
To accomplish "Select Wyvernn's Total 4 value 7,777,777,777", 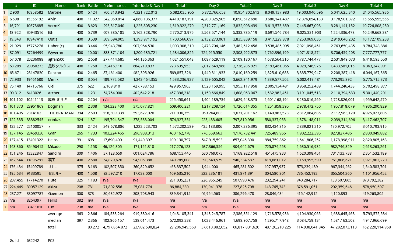I will tap(374, 53).
